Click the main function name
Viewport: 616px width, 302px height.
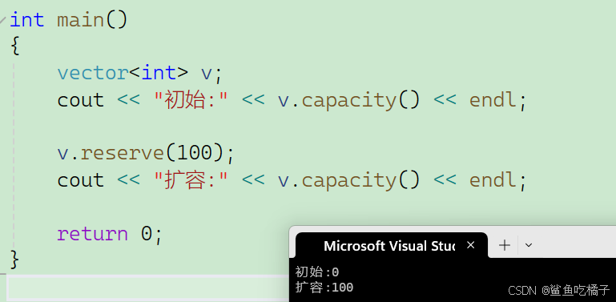pos(81,20)
